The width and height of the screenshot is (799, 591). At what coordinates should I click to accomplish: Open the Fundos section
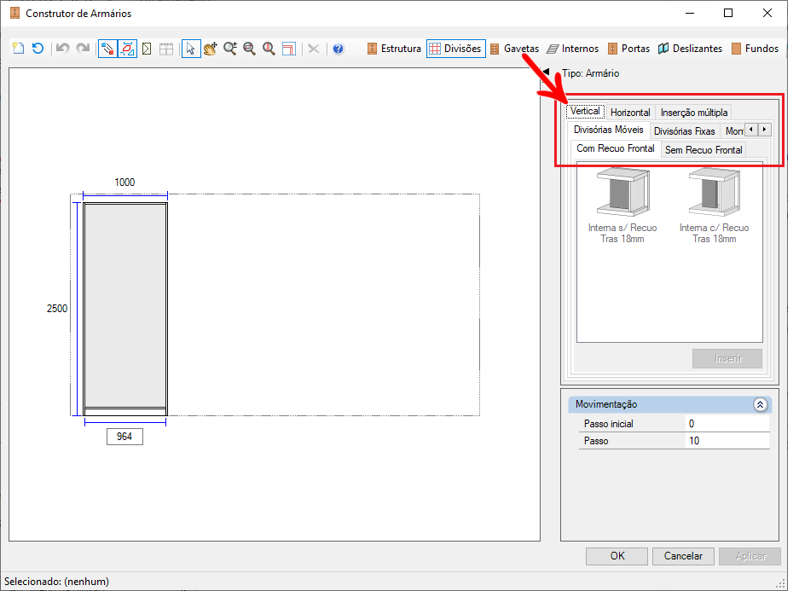pyautogui.click(x=755, y=49)
